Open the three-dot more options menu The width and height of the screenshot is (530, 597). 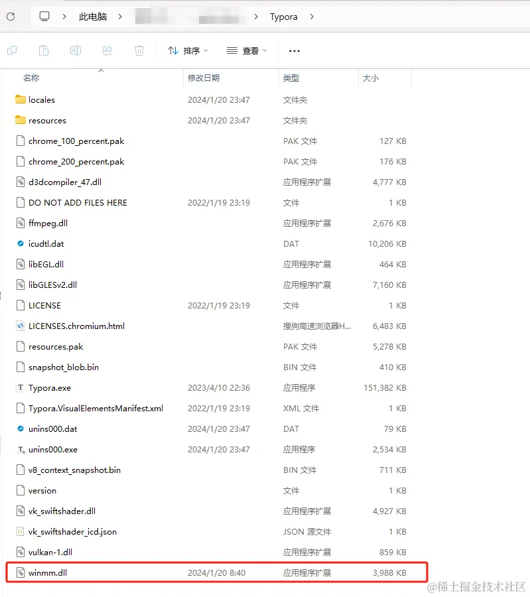pyautogui.click(x=295, y=50)
